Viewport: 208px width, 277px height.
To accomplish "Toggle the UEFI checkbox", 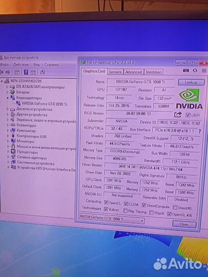I will coord(188,115).
